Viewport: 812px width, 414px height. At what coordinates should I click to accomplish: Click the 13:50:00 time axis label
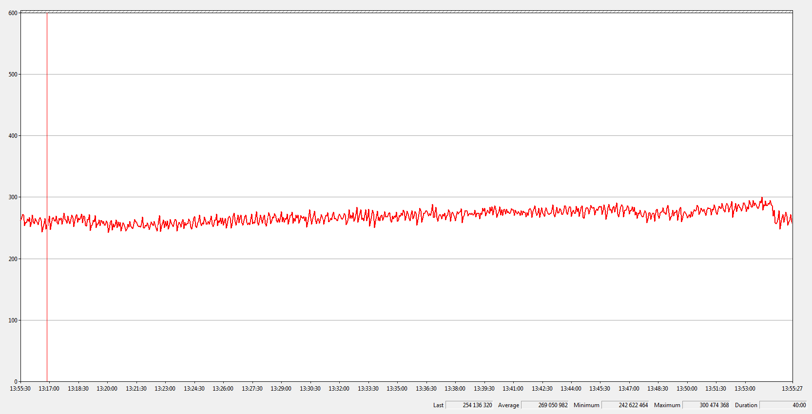point(687,389)
